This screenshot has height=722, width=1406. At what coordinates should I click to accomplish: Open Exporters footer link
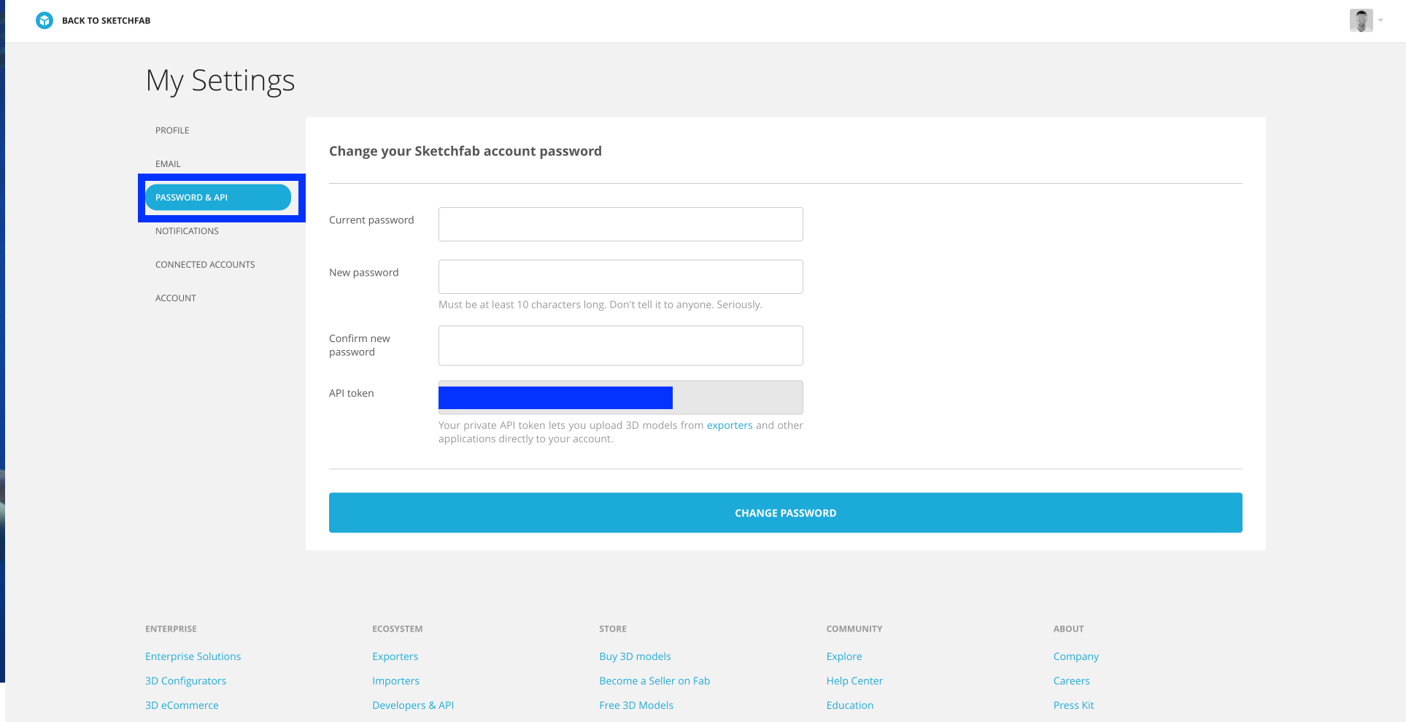[395, 656]
